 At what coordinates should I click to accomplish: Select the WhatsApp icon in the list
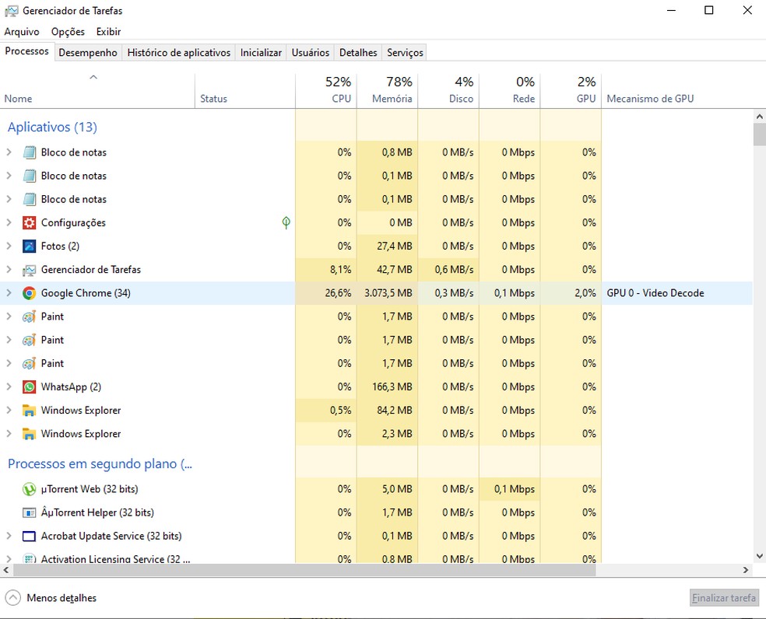pyautogui.click(x=30, y=387)
